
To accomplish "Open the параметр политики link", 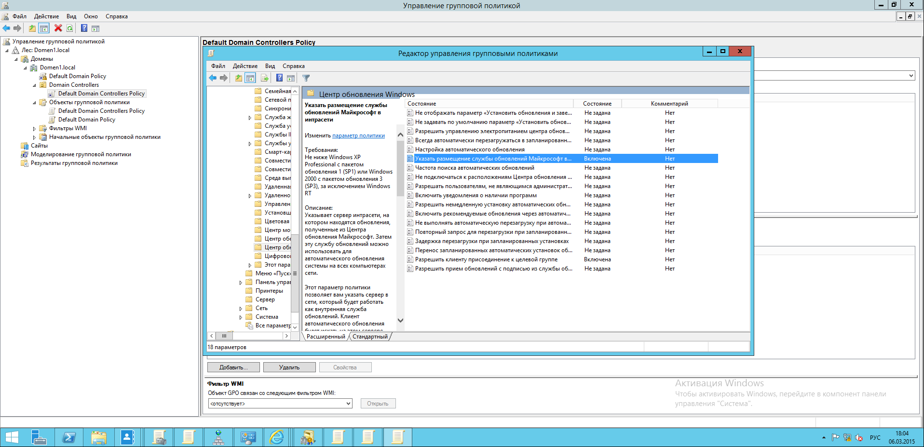I will pos(358,135).
